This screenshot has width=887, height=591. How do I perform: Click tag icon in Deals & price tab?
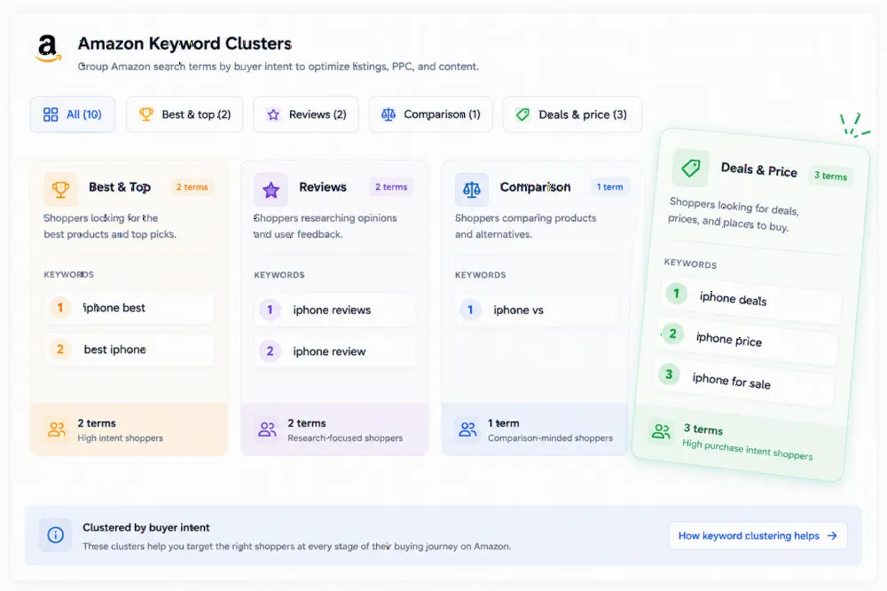[522, 114]
